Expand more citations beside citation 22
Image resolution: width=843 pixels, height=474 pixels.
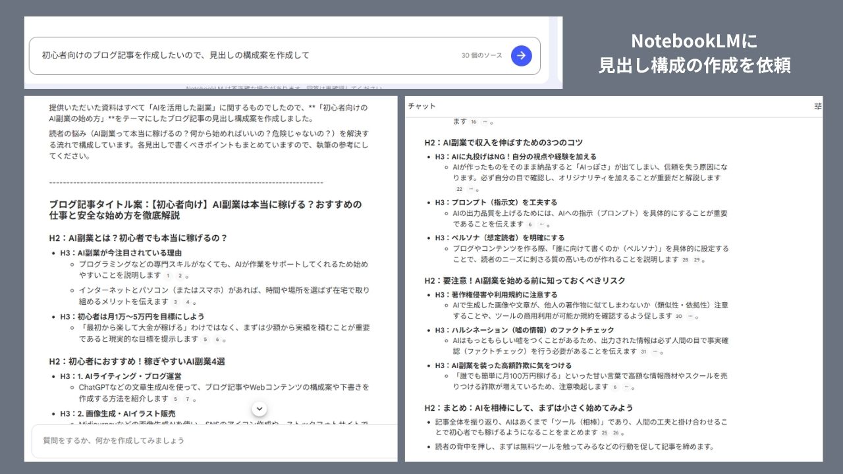[x=471, y=189]
